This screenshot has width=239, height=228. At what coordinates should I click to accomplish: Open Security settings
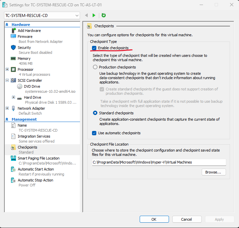point(24,48)
